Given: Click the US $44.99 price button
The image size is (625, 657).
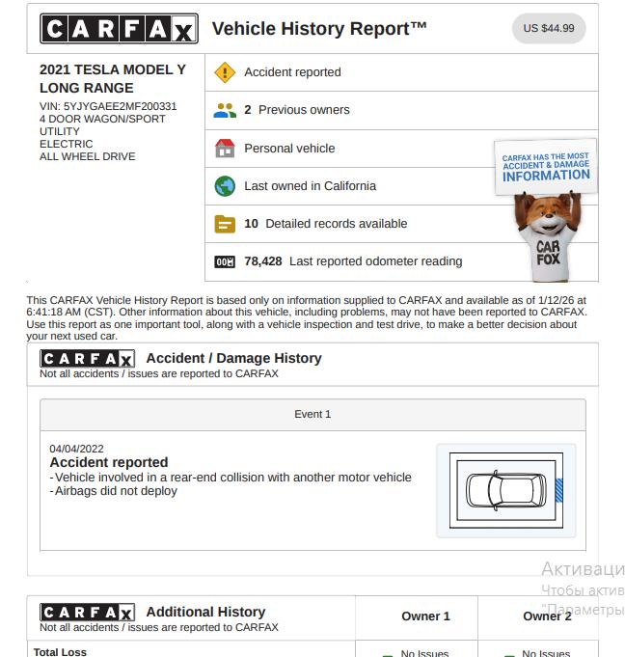Looking at the screenshot, I should [548, 28].
